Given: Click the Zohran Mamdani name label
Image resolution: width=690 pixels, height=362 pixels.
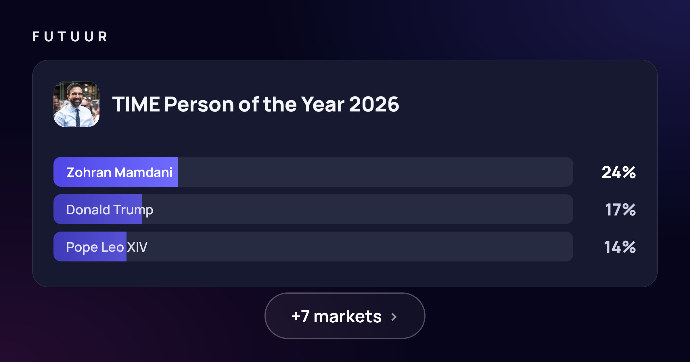Looking at the screenshot, I should pos(119,172).
